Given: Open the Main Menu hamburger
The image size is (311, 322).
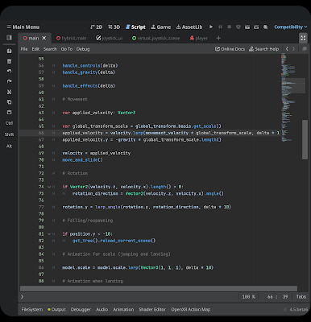Looking at the screenshot, I should 23,27.
